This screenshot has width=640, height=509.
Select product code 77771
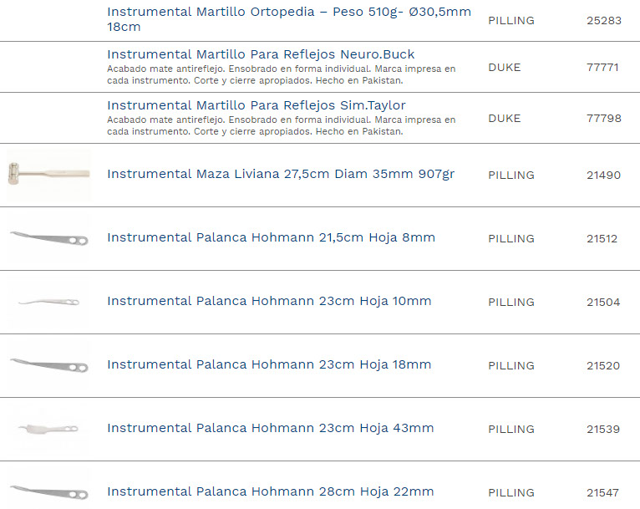(602, 68)
